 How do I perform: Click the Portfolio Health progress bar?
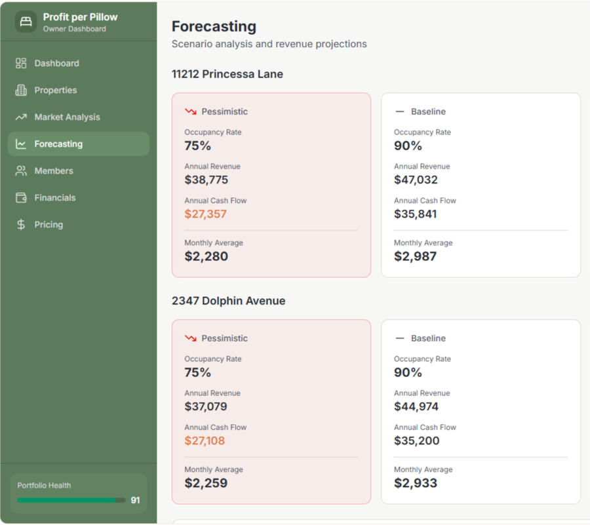point(71,500)
